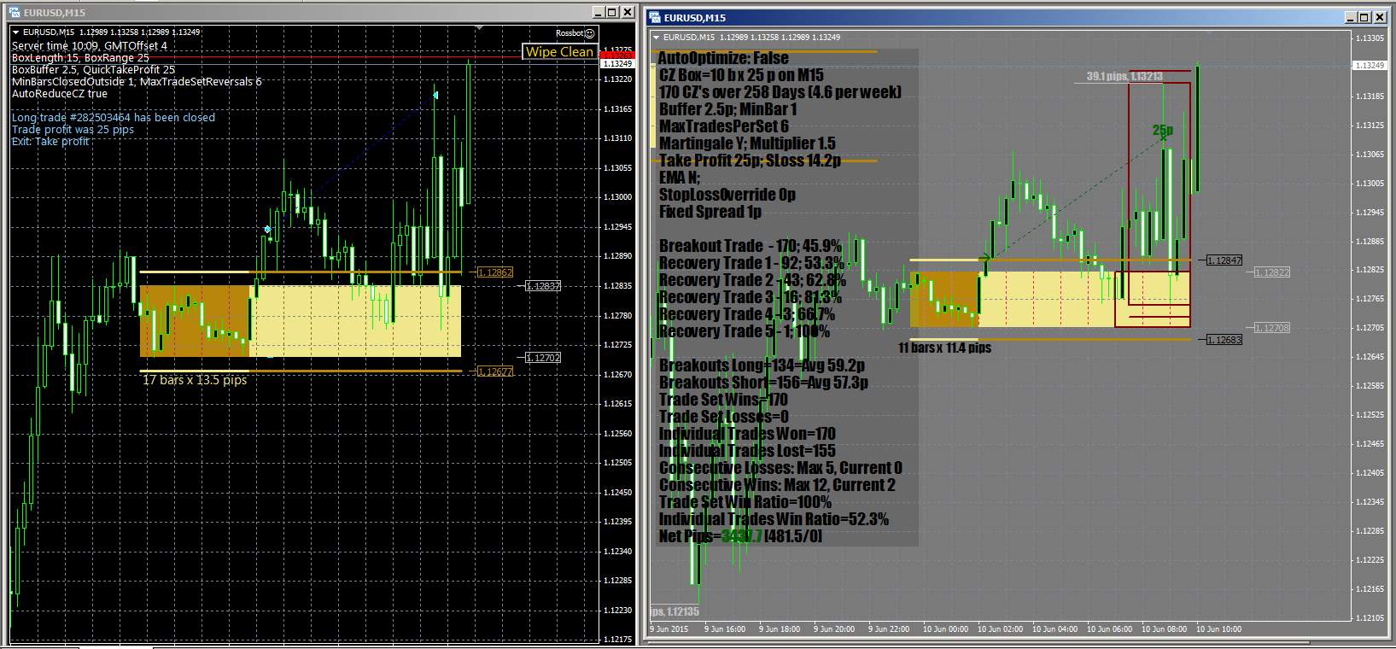Click the cyan buy entry marker near 1.12945

[x=267, y=229]
